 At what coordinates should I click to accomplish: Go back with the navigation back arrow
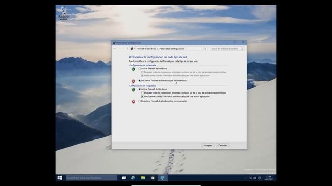pos(115,49)
